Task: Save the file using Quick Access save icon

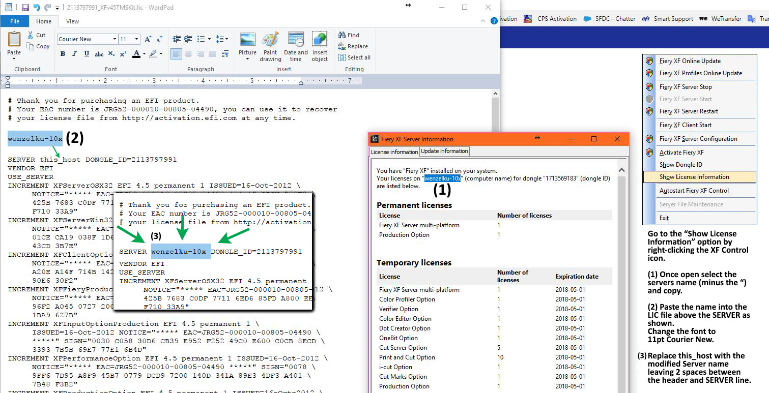Action: [25, 7]
